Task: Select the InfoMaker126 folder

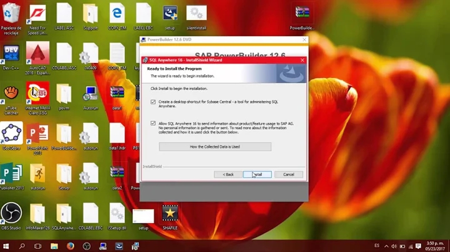Action: pyautogui.click(x=37, y=216)
